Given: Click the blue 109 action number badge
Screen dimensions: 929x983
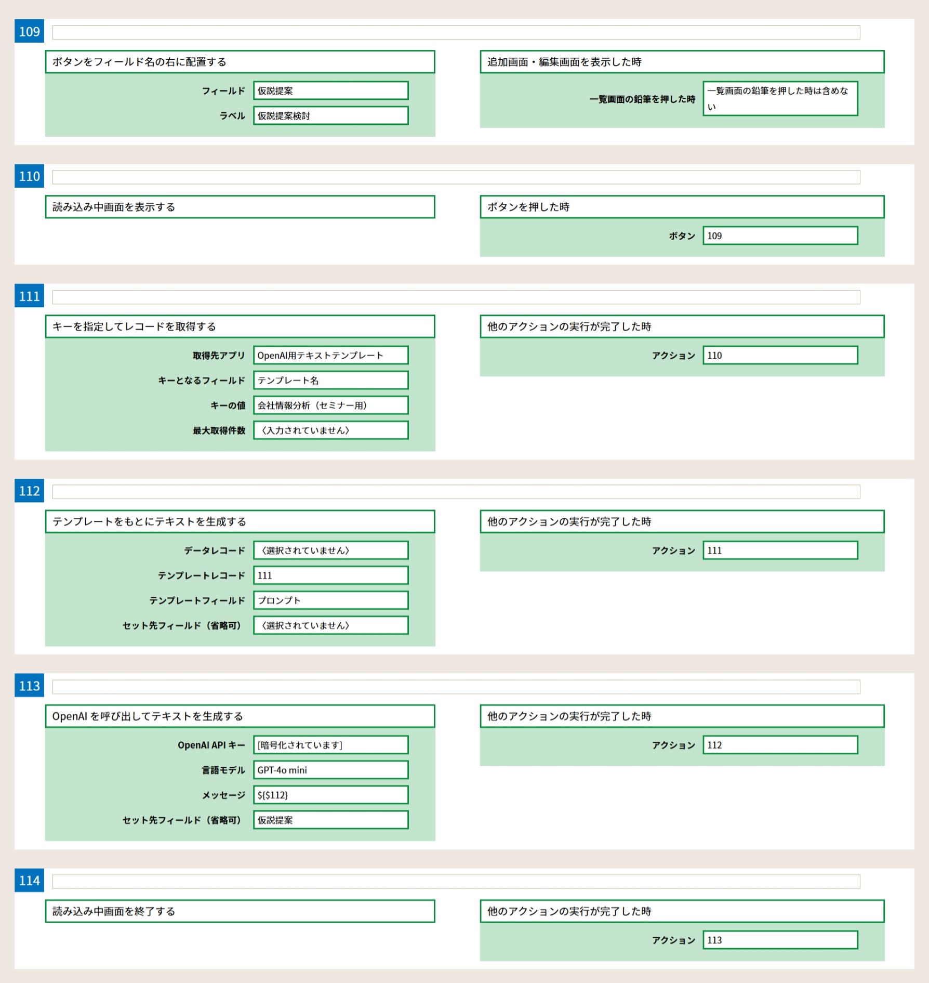Looking at the screenshot, I should pyautogui.click(x=29, y=32).
